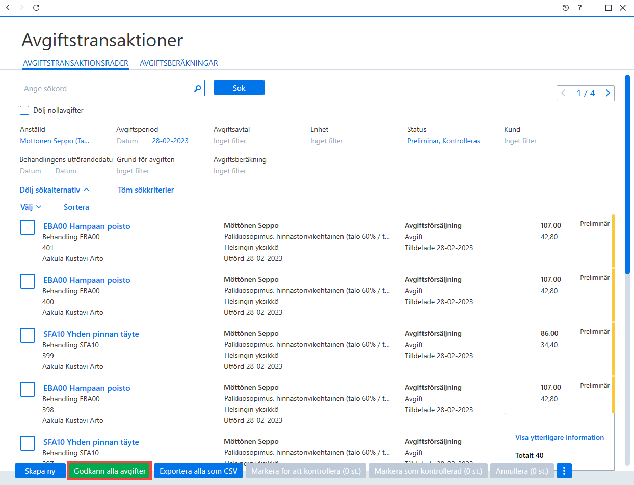Open the Status filter Preliminär, Kontrolleras

[x=443, y=141]
